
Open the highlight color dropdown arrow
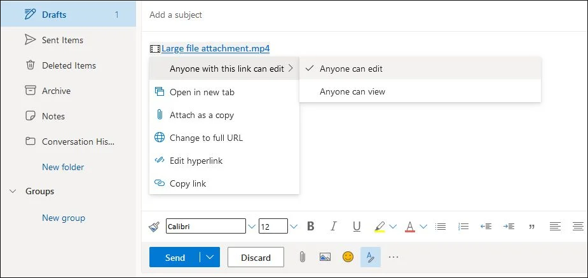coord(393,227)
